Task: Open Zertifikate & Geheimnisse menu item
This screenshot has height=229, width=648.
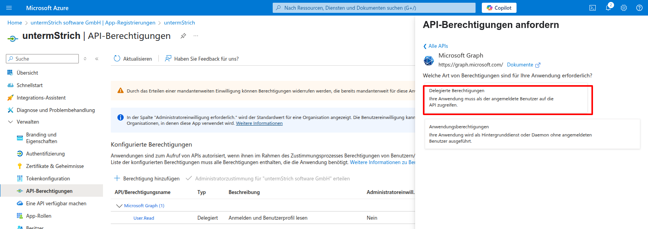Action: [55, 166]
